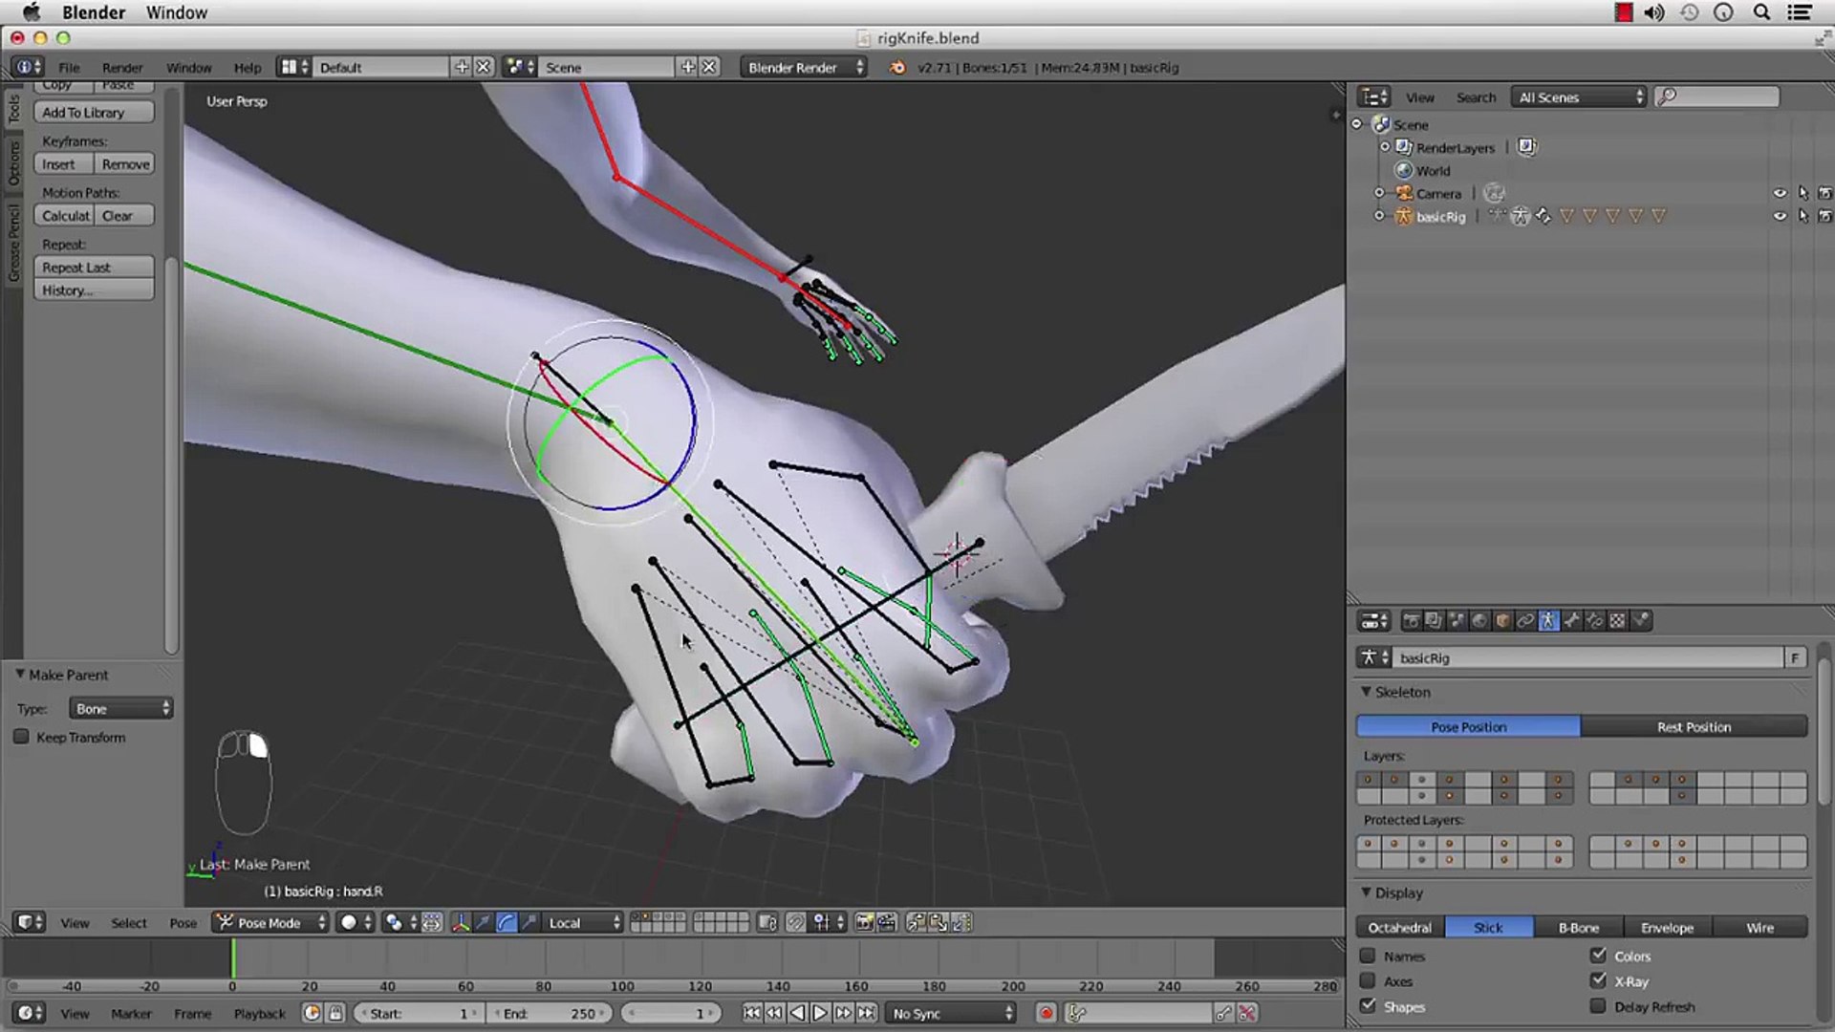Switch skeleton to Rest Position

[1693, 726]
